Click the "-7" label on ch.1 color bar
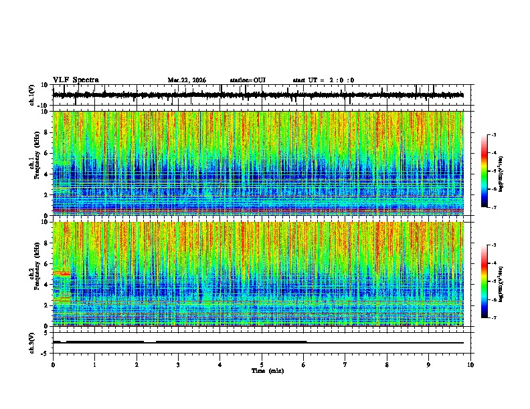The height and width of the screenshot is (409, 530). (x=493, y=207)
